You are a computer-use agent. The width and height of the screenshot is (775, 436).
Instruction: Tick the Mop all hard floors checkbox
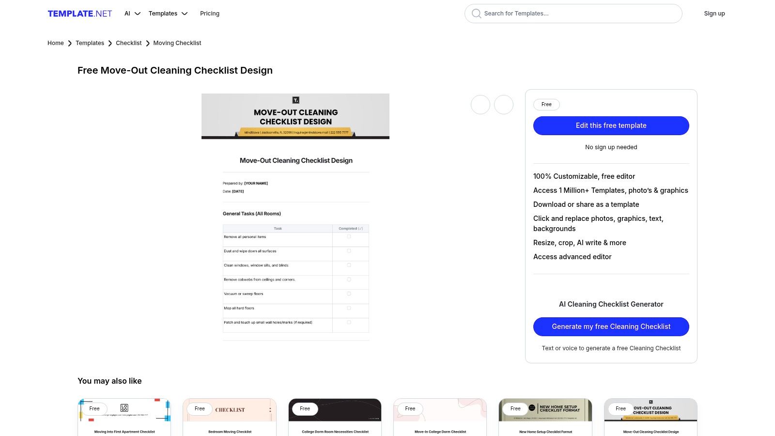point(349,308)
